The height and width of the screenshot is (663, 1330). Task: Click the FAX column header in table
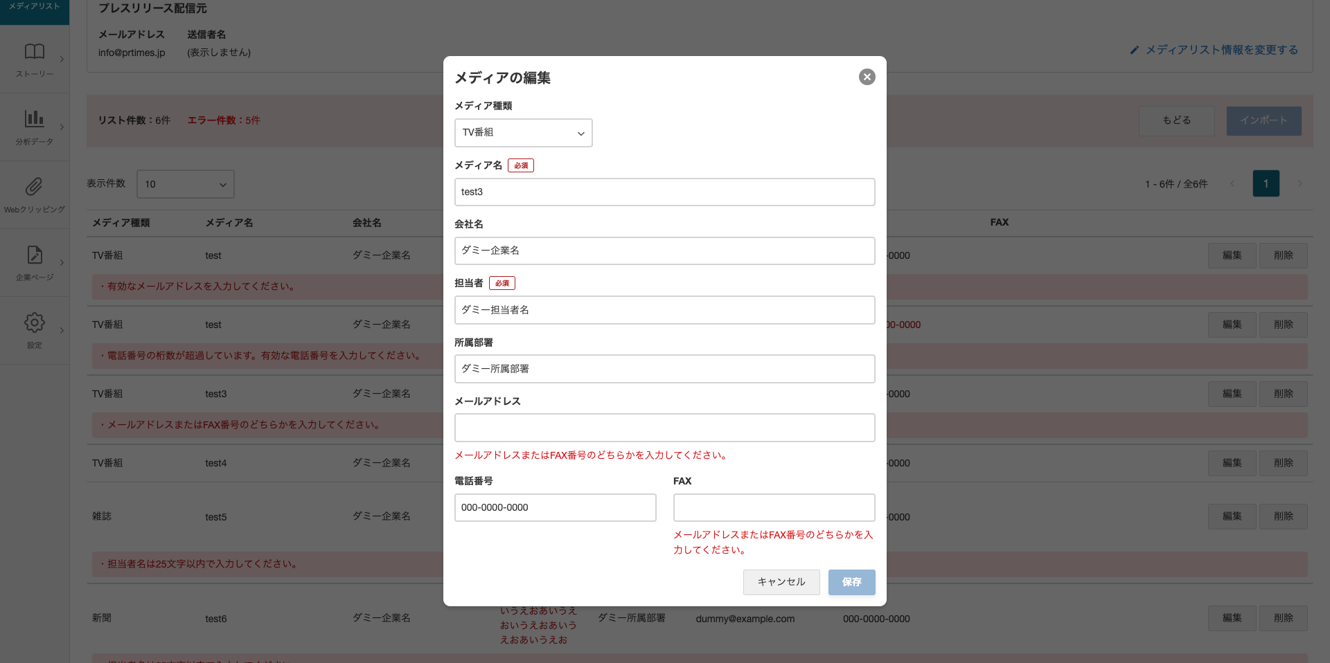pyautogui.click(x=999, y=222)
